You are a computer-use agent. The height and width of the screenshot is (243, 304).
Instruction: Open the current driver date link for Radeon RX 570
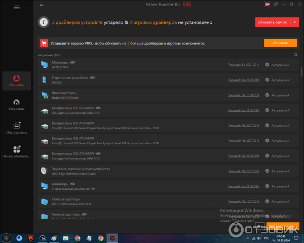(243, 95)
